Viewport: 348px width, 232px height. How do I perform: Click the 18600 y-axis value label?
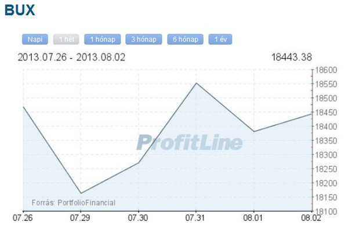click(325, 70)
